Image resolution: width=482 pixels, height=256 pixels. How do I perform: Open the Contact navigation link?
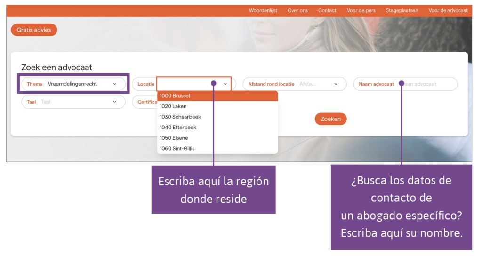pos(327,10)
